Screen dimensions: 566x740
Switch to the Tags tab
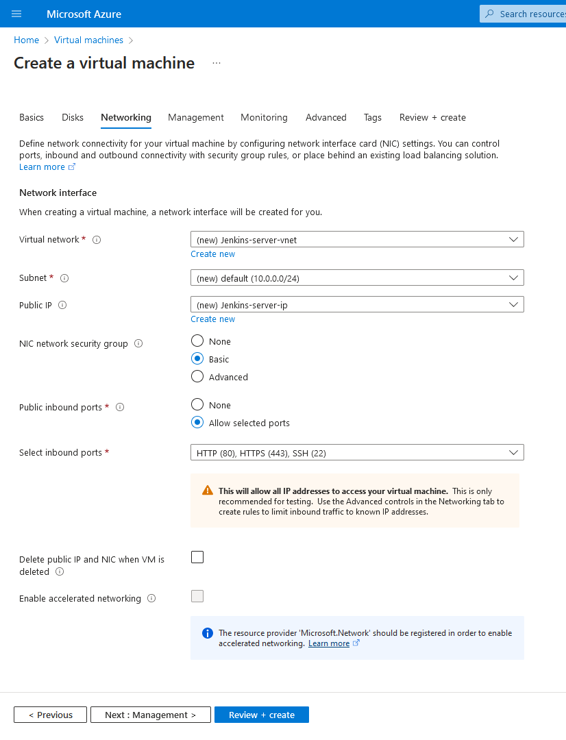click(373, 118)
